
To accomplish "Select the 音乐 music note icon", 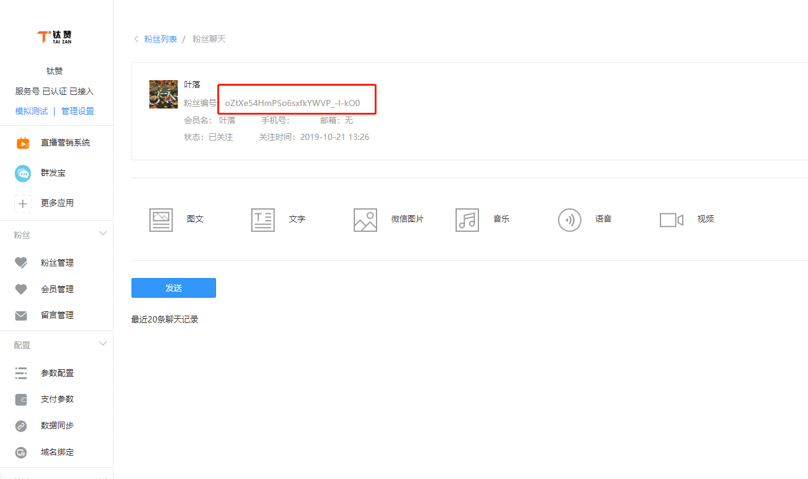I will tap(467, 219).
